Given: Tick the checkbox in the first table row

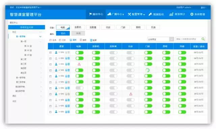Looking at the screenshot, I should pos(50,53).
